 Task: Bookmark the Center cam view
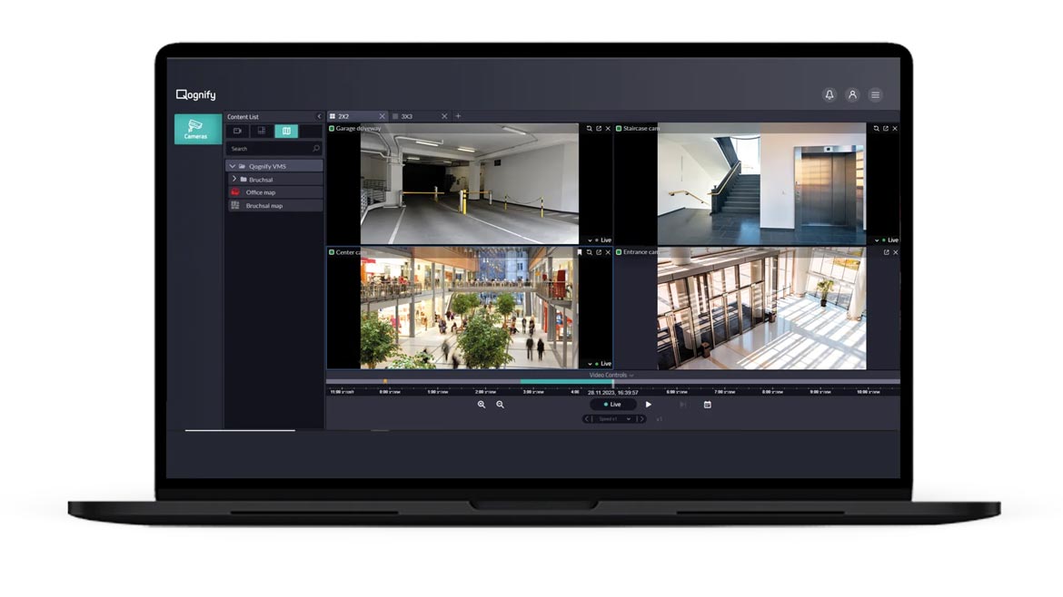coord(579,252)
